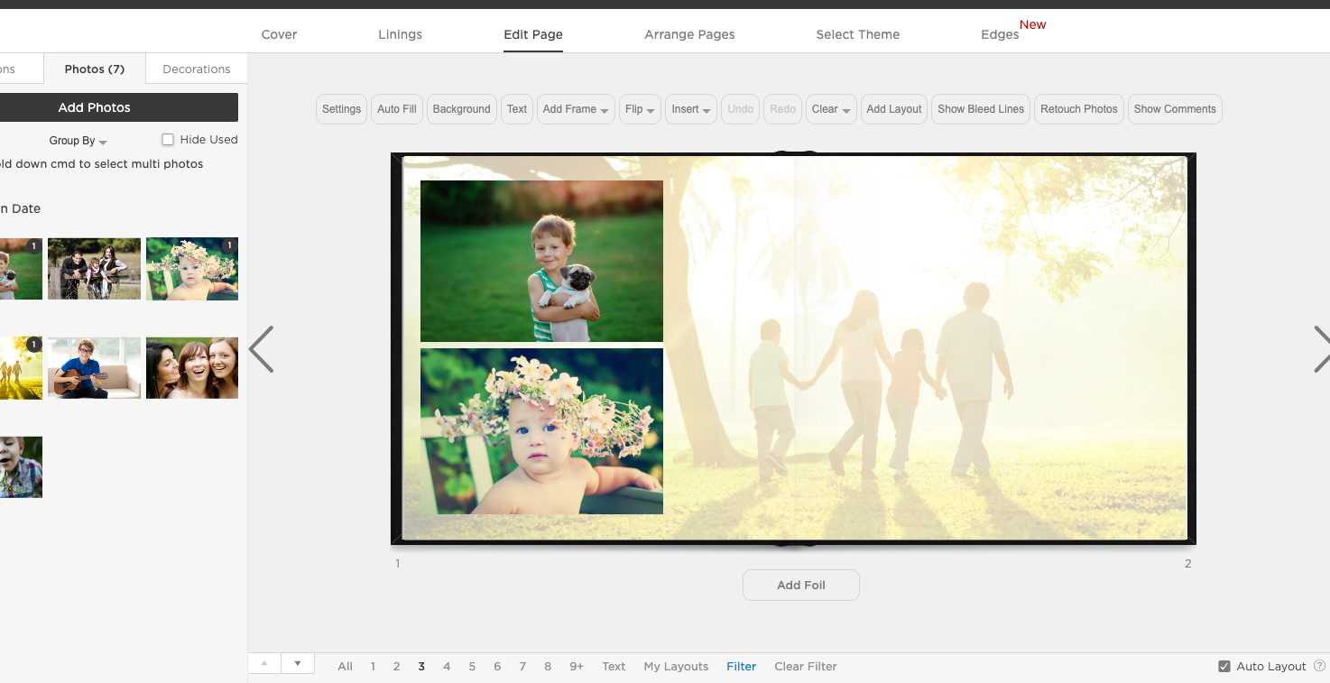Image resolution: width=1330 pixels, height=683 pixels.
Task: Expand the Add Frame dropdown
Action: point(576,109)
